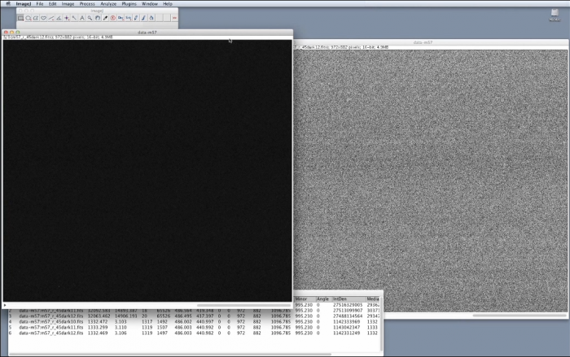Open the Apple menu
The height and width of the screenshot is (357, 570).
click(x=8, y=3)
